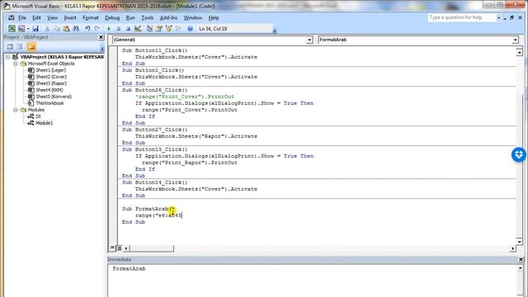Collapse the Modules folder

tap(15, 110)
